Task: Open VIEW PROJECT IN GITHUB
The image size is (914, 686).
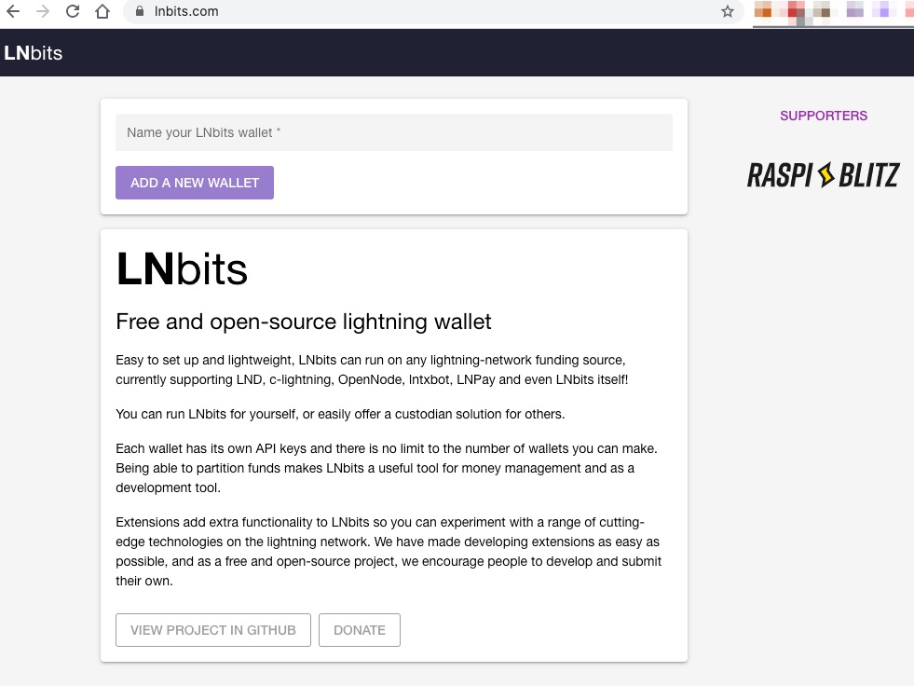Action: (x=212, y=630)
